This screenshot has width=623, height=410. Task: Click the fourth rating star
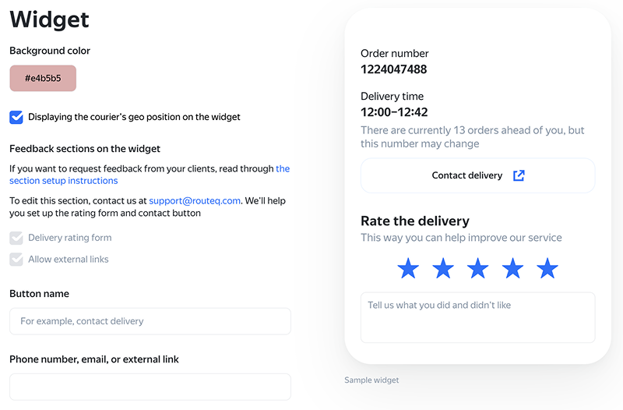coord(512,269)
